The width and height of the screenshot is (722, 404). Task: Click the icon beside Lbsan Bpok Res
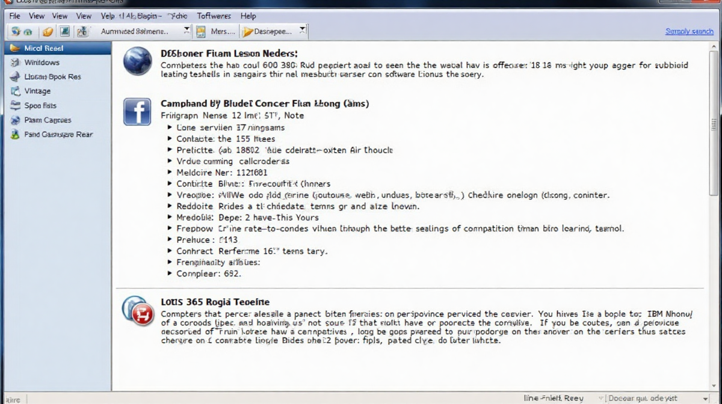(x=15, y=77)
